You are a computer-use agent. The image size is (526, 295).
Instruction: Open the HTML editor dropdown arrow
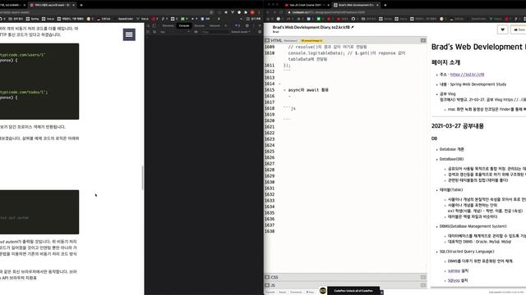pyautogui.click(x=423, y=40)
